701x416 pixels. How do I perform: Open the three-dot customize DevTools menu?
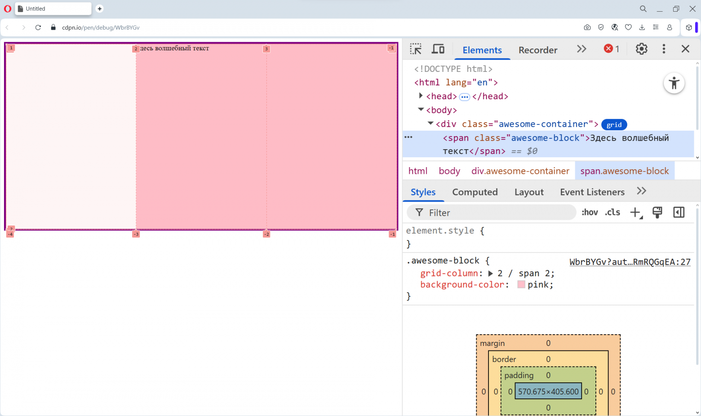pos(664,49)
